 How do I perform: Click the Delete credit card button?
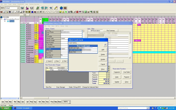pyautogui.click(x=103, y=54)
